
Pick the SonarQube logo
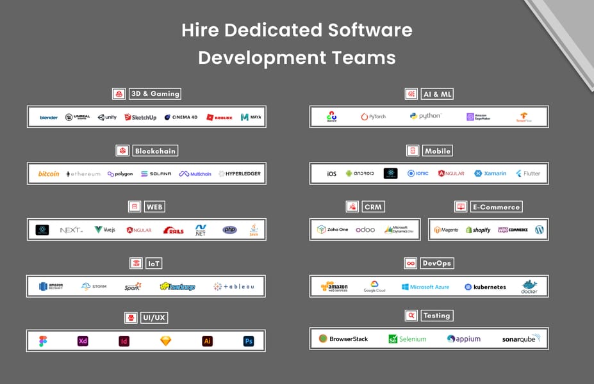pyautogui.click(x=521, y=339)
